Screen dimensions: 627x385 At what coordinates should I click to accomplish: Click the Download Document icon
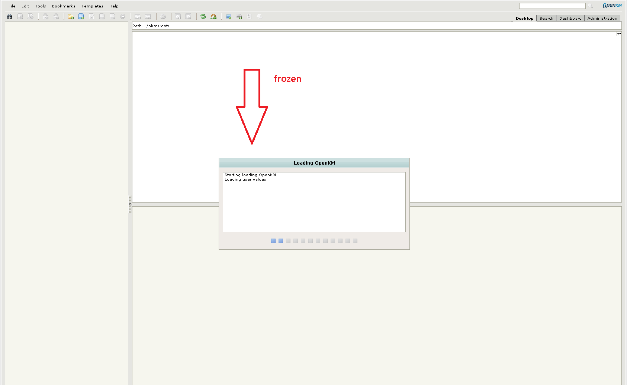point(20,16)
